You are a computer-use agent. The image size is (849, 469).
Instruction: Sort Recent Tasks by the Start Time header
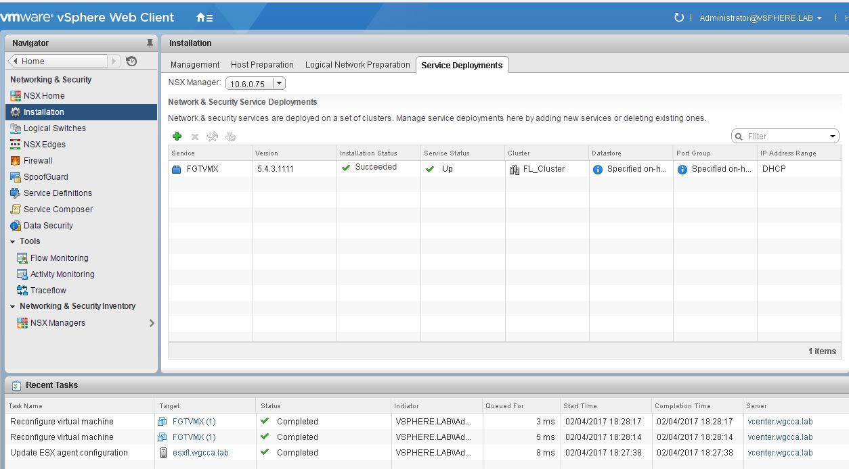pyautogui.click(x=606, y=406)
